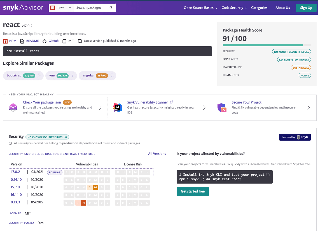Open the README link
This screenshot has width=318, height=231.
pos(32,41)
